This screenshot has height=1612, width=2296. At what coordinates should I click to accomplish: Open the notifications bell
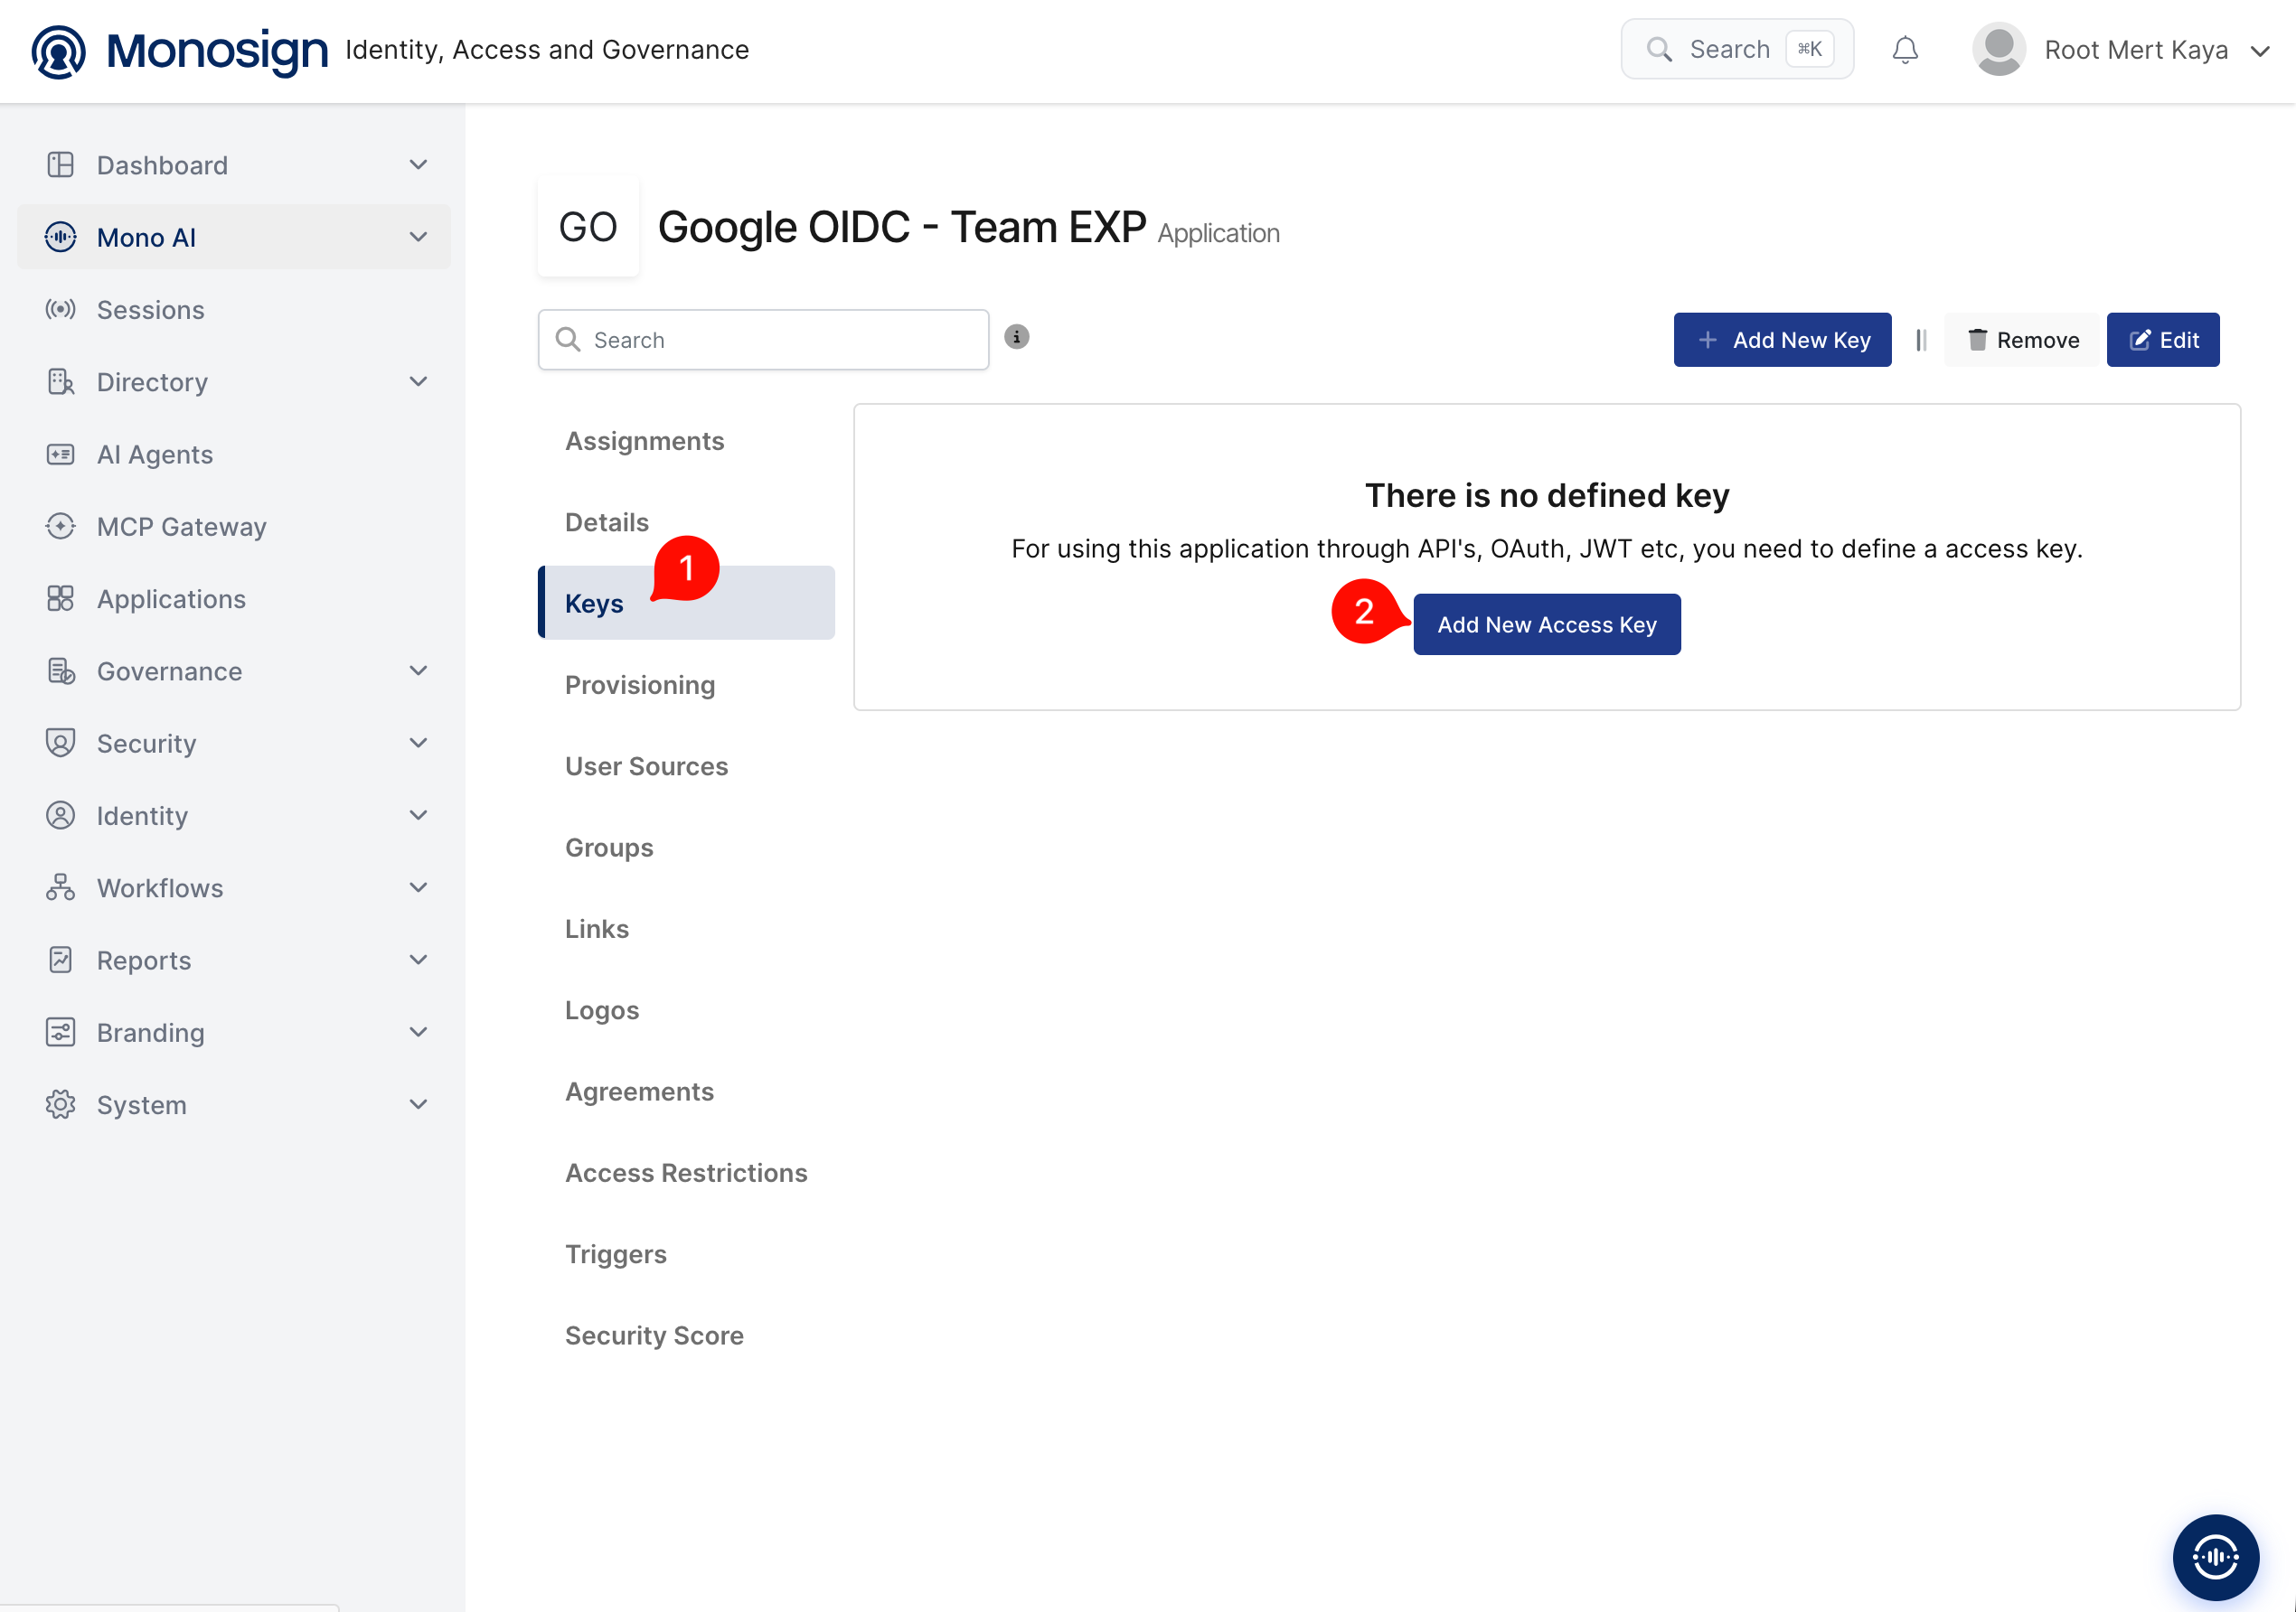[1905, 50]
